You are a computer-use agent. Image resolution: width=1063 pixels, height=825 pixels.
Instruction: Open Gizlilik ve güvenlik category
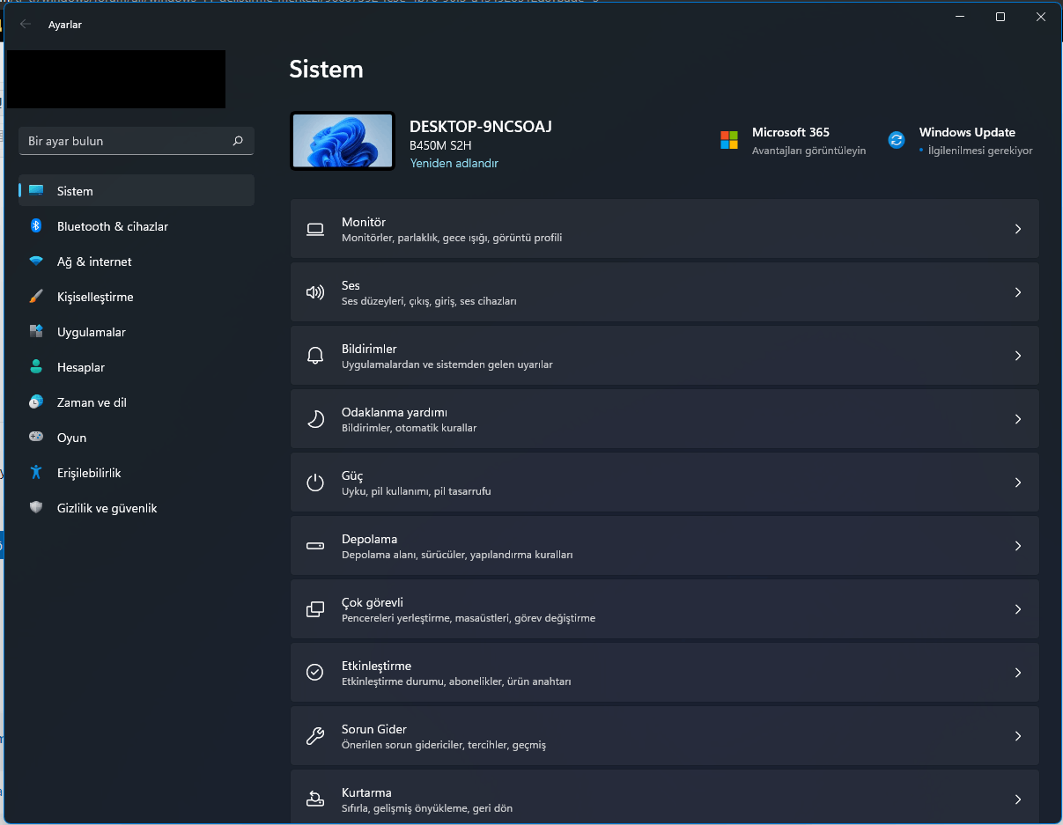coord(137,508)
